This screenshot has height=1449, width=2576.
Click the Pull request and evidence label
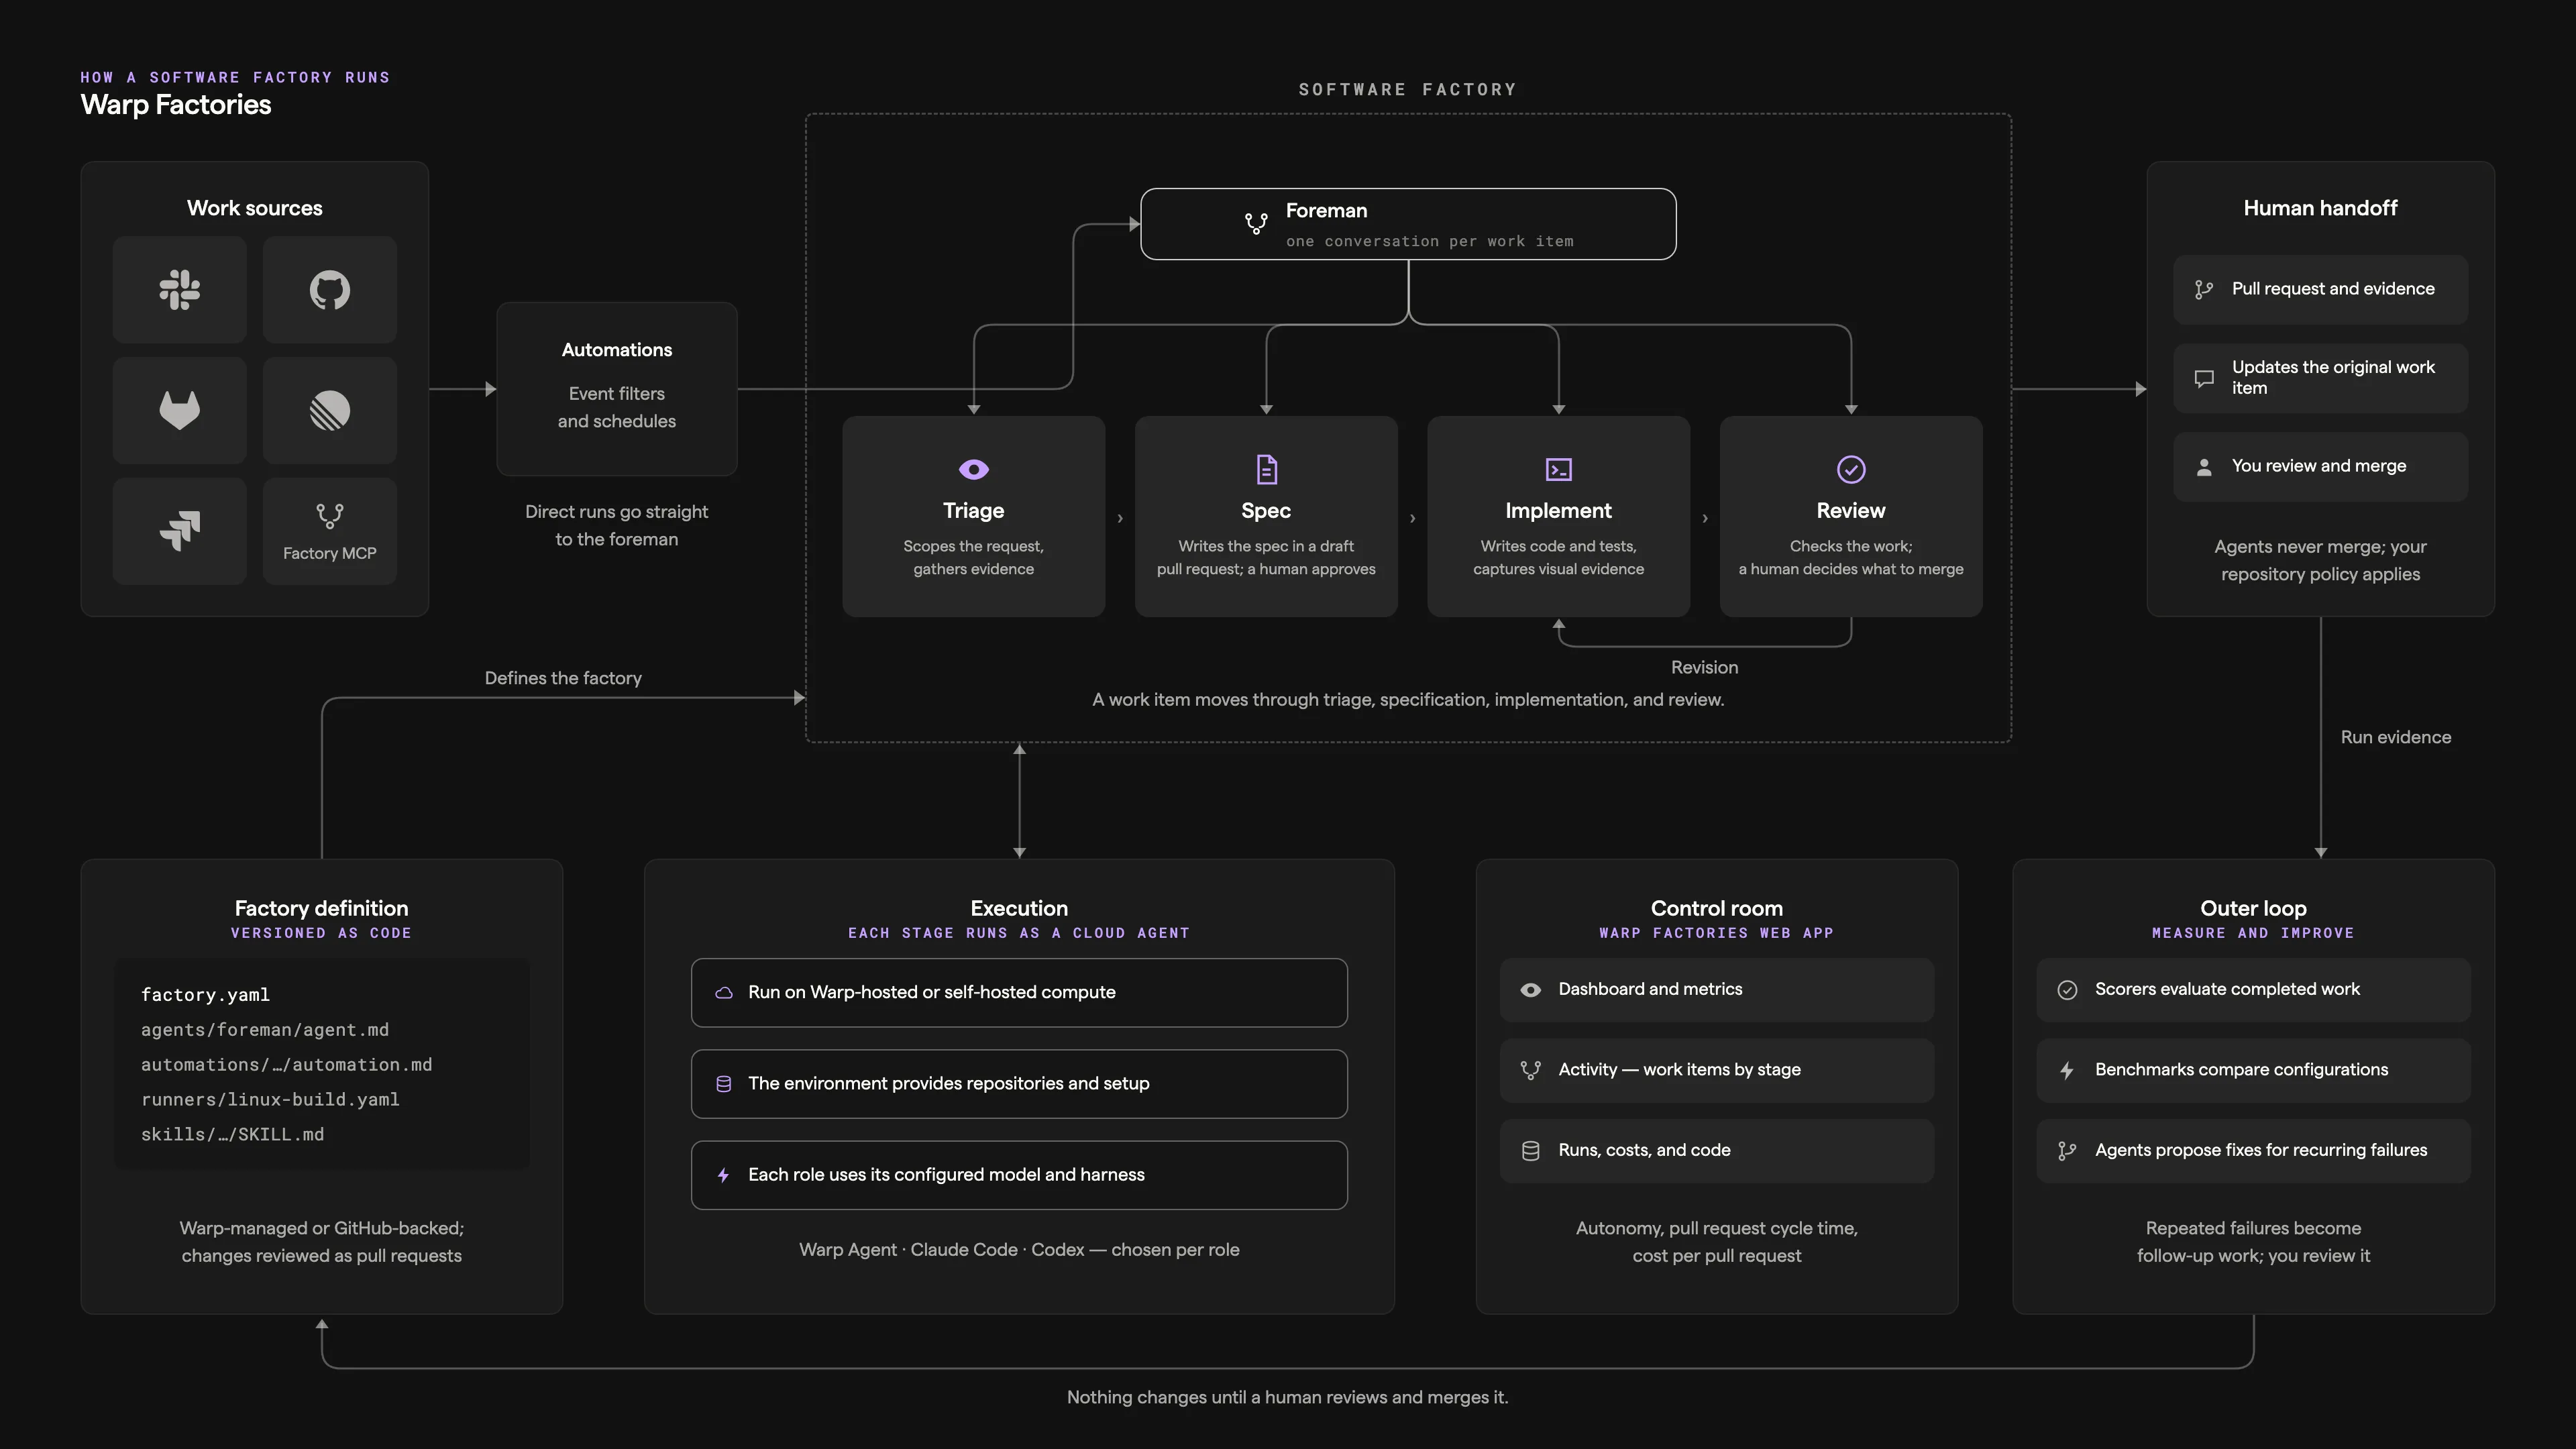pos(2333,289)
